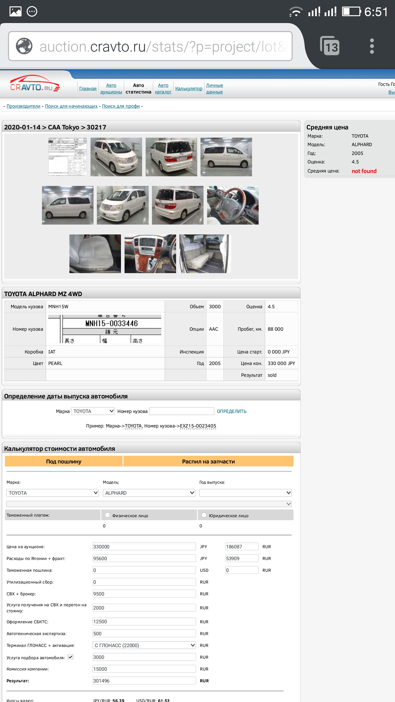Click the Результат 301496 field
This screenshot has width=395, height=702.
[144, 681]
